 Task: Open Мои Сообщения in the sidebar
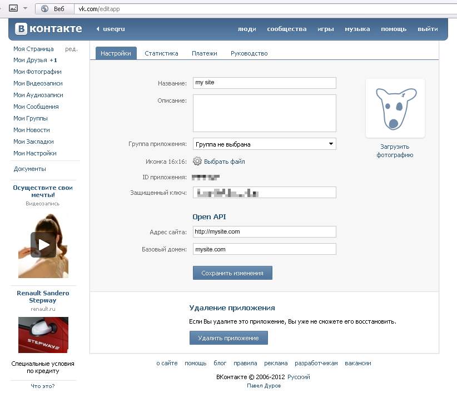(36, 107)
